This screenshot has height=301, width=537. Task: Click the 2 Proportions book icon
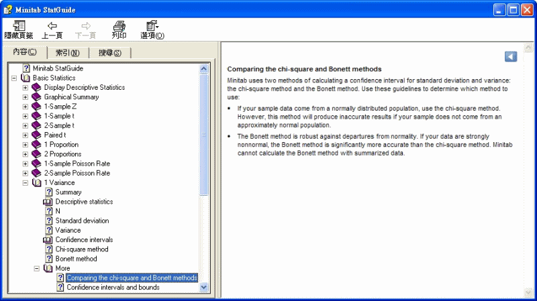[x=36, y=154]
